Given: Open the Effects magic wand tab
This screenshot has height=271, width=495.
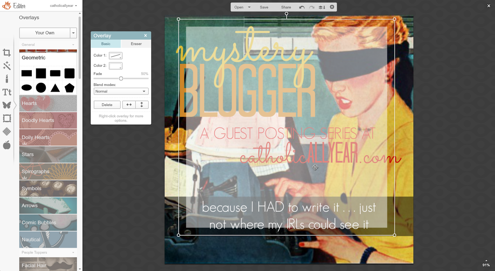Looking at the screenshot, I should click(x=6, y=66).
